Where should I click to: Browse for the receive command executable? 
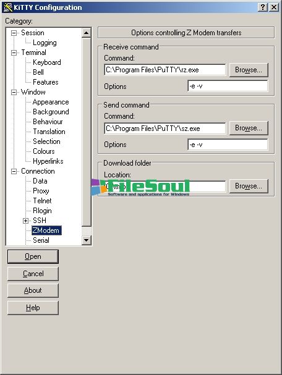[x=249, y=70]
